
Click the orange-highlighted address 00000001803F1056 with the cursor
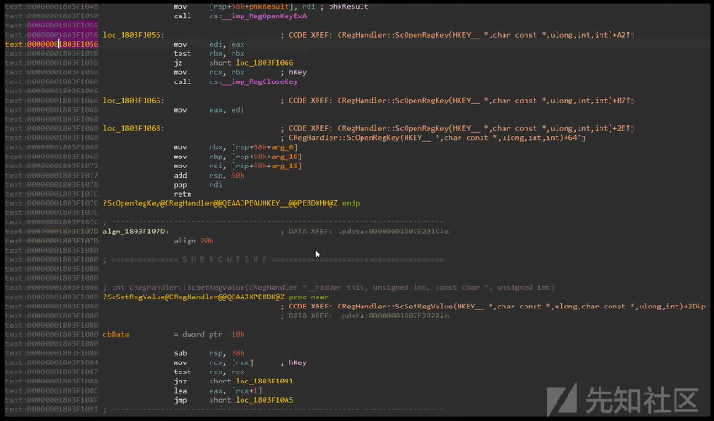click(x=62, y=44)
